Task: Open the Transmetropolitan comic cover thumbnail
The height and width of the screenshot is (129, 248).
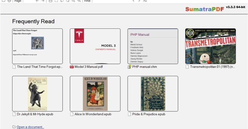Action: pos(210,46)
